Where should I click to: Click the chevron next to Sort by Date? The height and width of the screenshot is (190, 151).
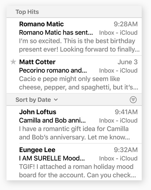coord(56,100)
